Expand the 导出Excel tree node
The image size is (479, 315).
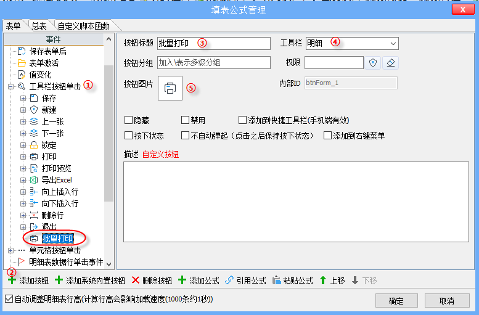(x=23, y=180)
